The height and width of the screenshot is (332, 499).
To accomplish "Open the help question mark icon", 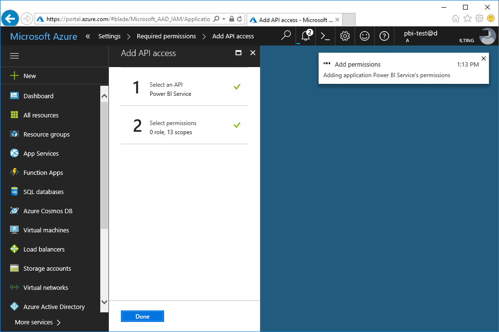I will (384, 36).
